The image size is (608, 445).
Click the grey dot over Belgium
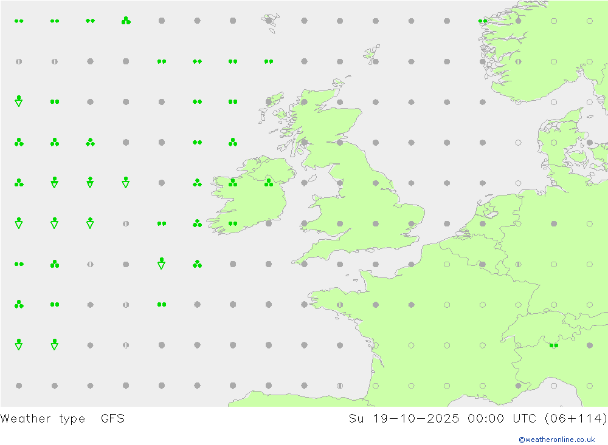tap(482, 264)
